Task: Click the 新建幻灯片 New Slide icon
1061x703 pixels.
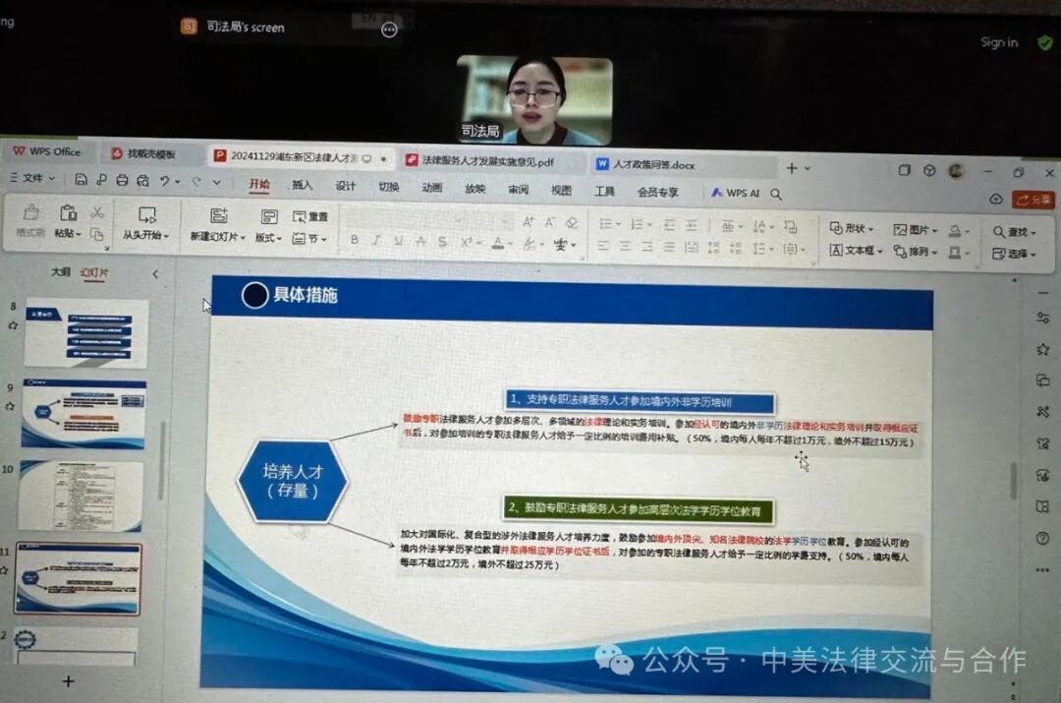Action: coord(220,214)
